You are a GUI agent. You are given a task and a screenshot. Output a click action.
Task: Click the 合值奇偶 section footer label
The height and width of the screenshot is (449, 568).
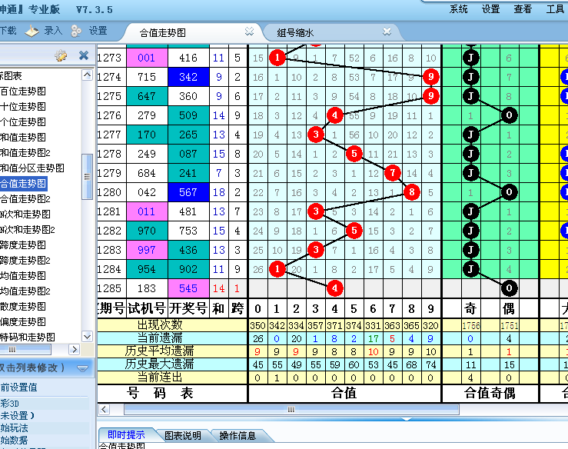tap(490, 393)
